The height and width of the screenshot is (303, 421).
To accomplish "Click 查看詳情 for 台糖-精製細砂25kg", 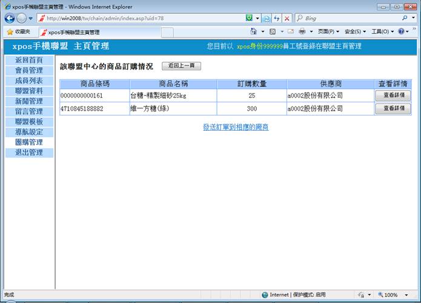I will coord(393,96).
